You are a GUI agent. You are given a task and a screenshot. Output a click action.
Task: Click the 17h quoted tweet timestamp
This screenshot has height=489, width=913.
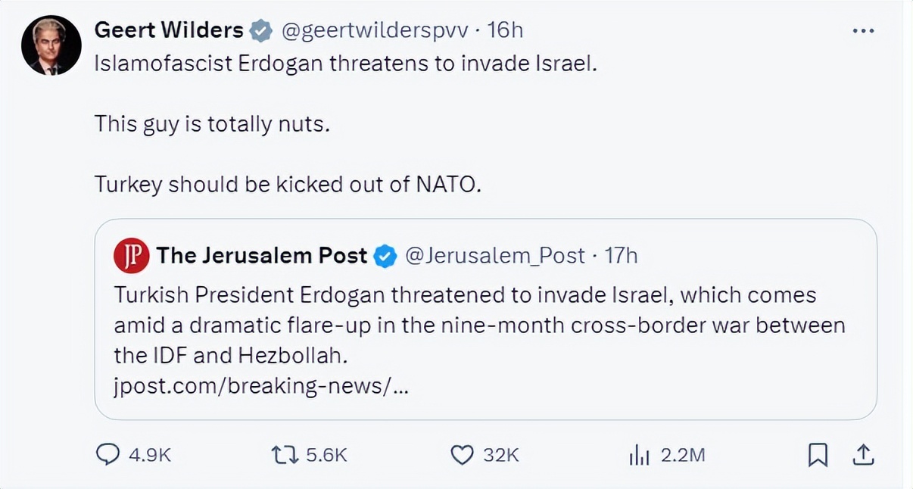tap(621, 256)
